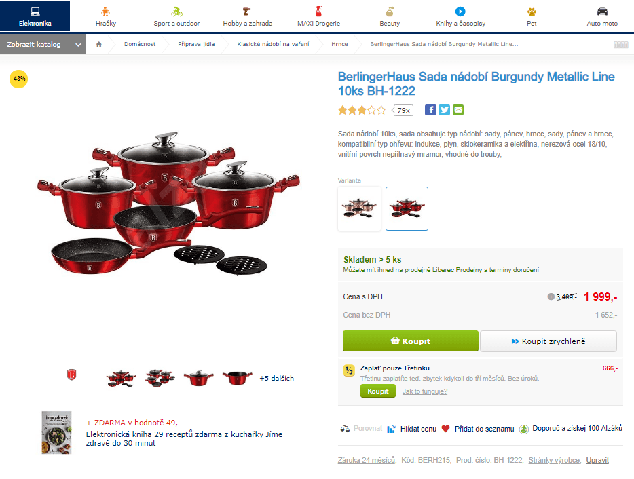The image size is (634, 479).
Task: Watch price with Hlídat cenu icon
Action: point(391,429)
